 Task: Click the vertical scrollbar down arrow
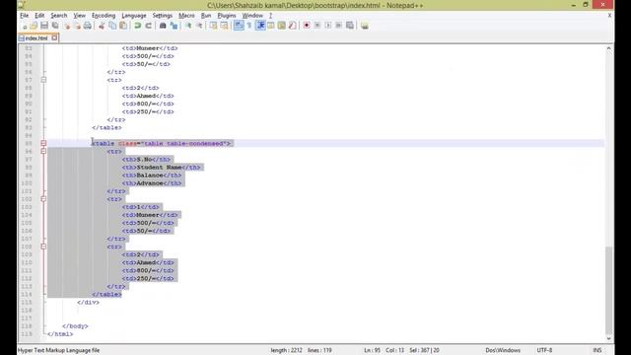pos(608,339)
